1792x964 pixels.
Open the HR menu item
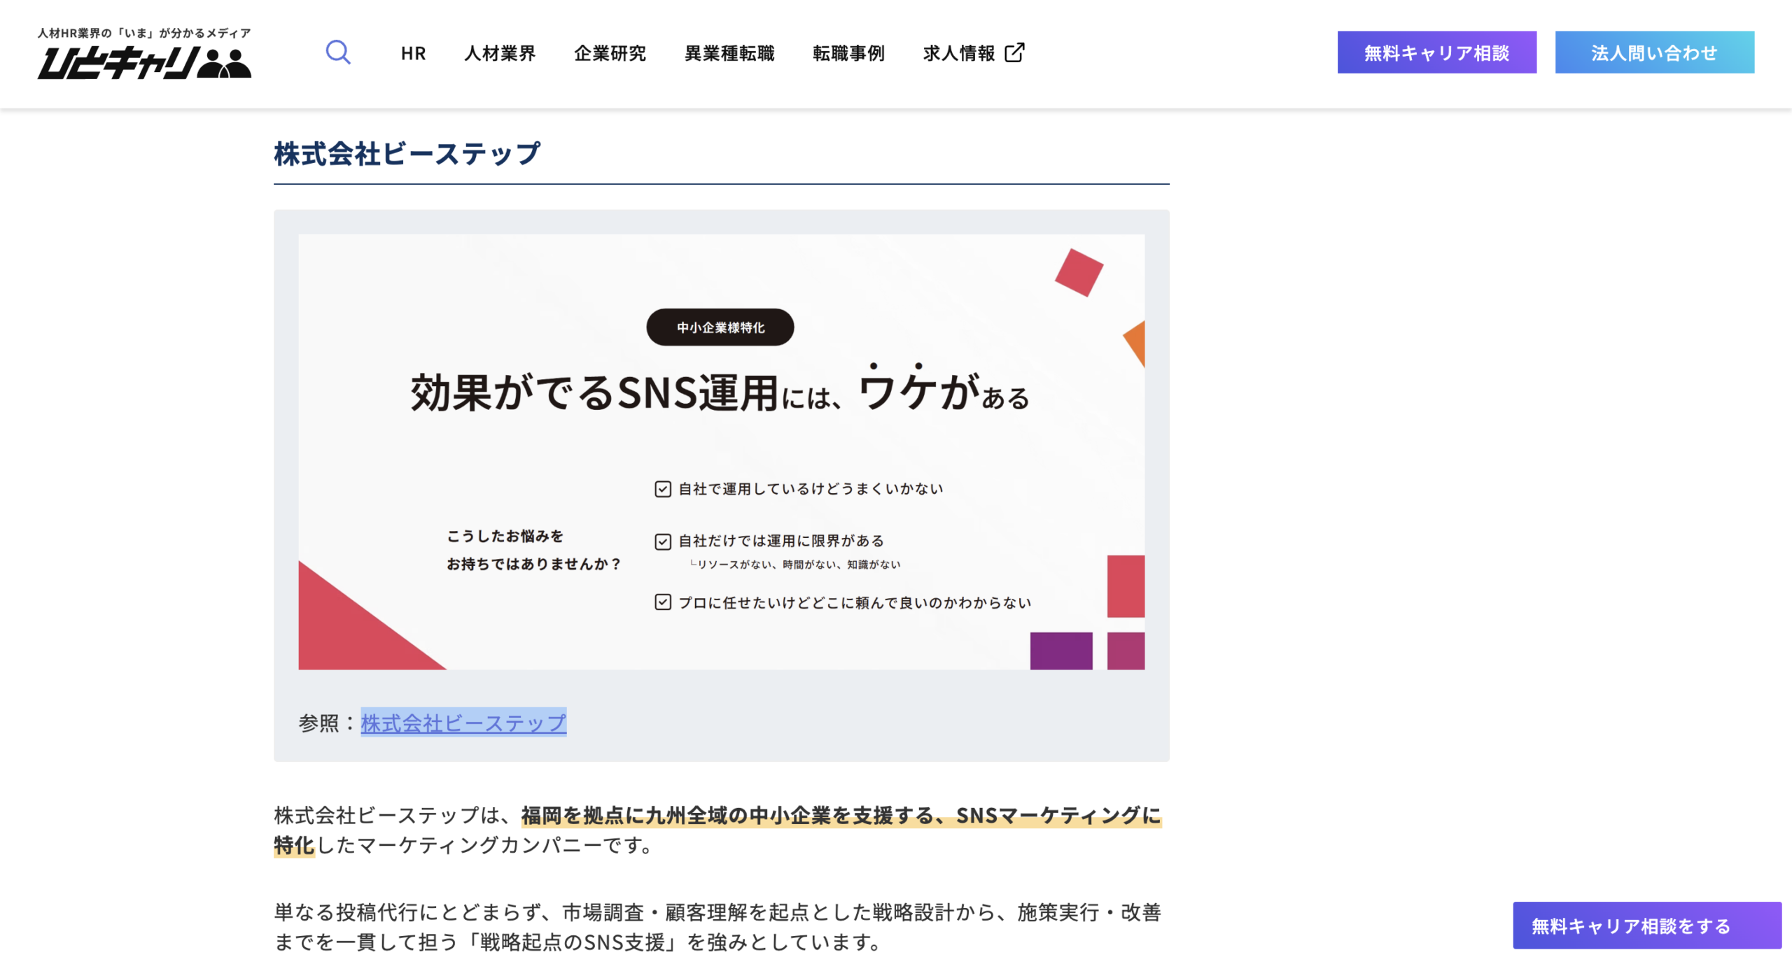coord(413,53)
